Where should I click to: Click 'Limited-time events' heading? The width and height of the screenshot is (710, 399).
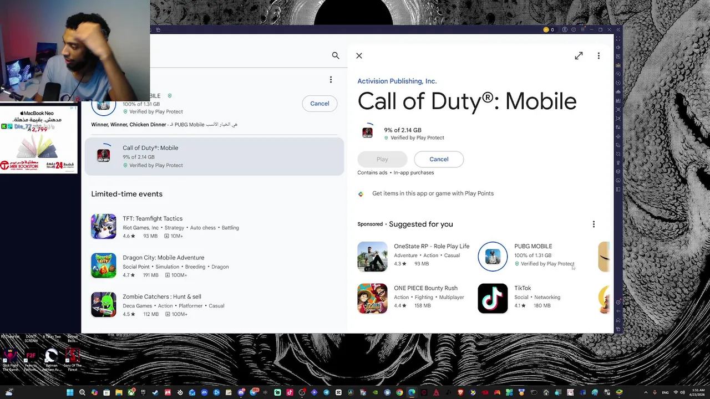pyautogui.click(x=126, y=194)
